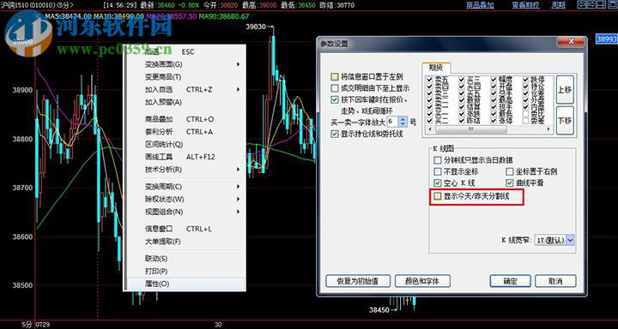Click the 商品叠加 link at top right
Viewport: 618px width, 329px height.
click(480, 5)
